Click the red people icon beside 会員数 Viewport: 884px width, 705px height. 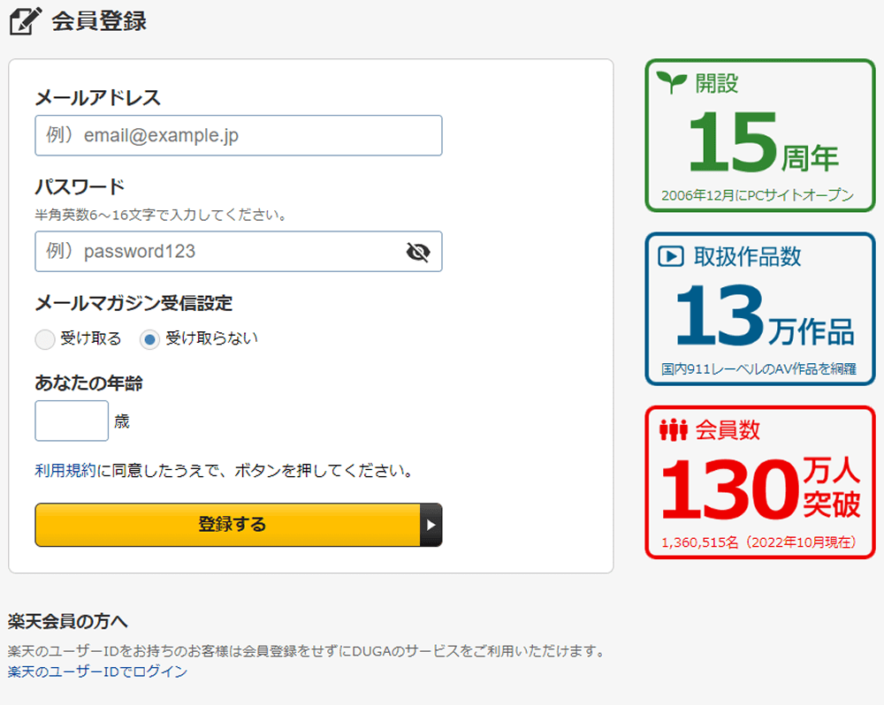673,429
